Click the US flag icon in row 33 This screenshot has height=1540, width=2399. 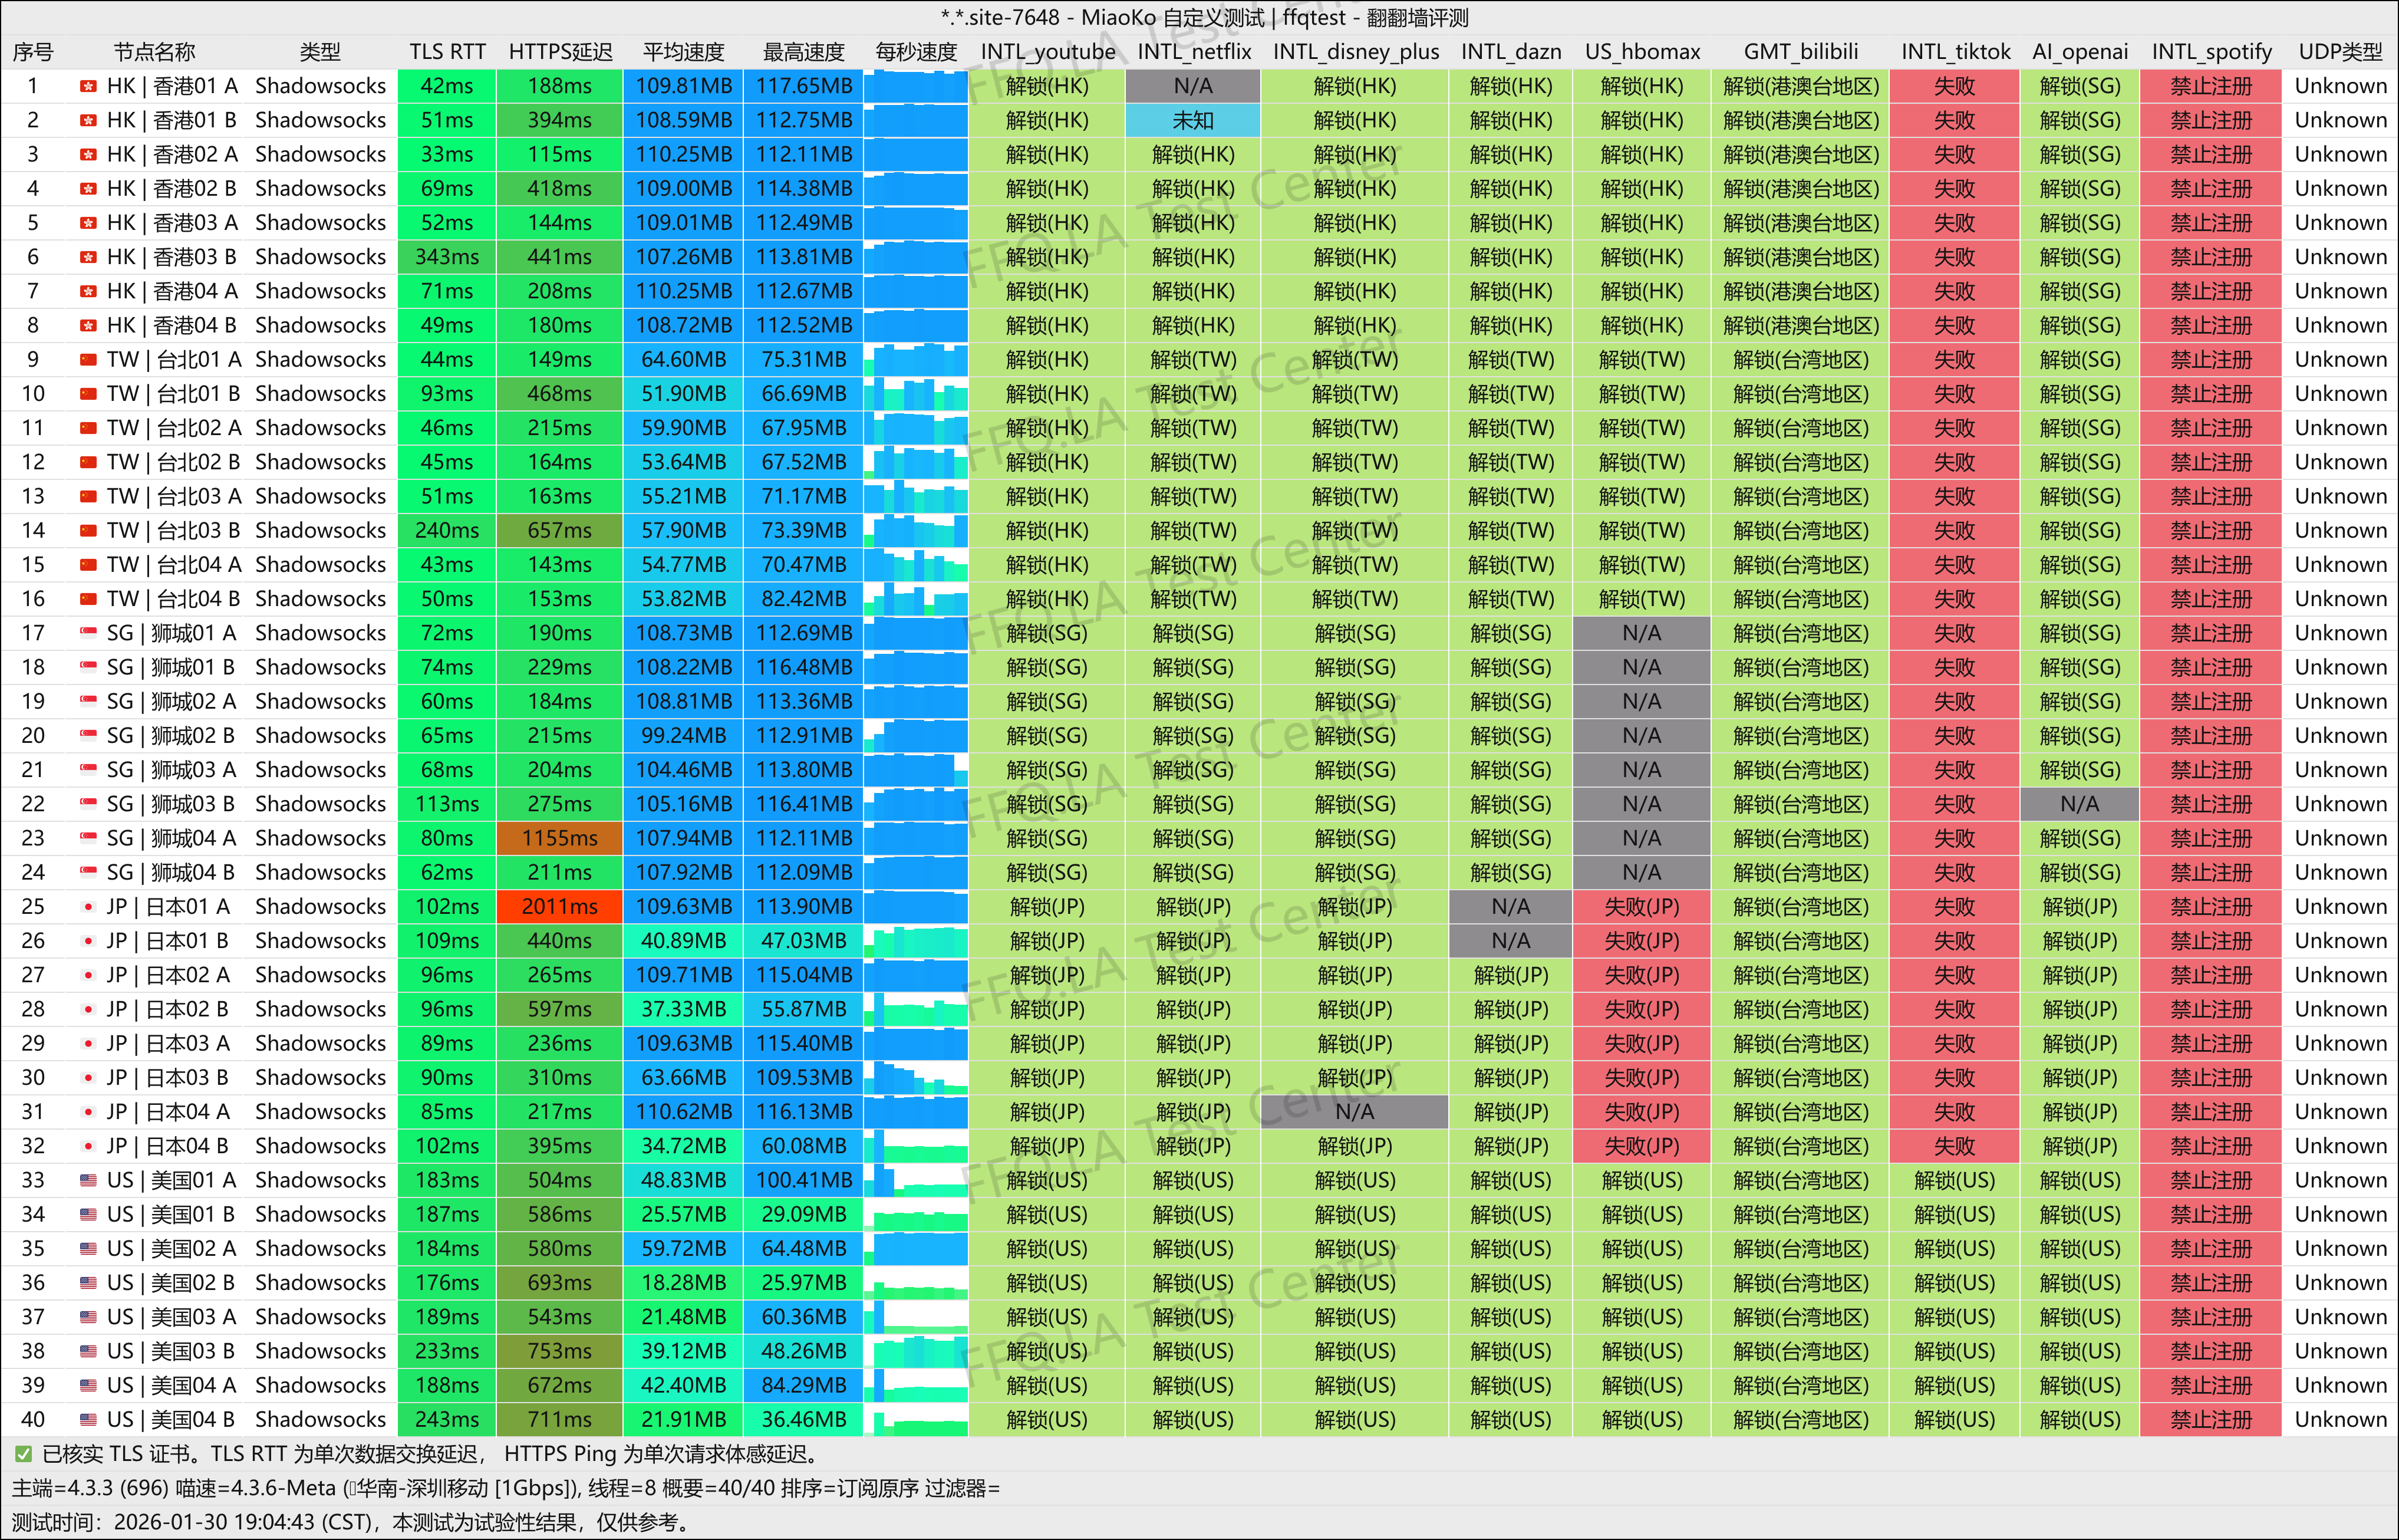point(88,1181)
